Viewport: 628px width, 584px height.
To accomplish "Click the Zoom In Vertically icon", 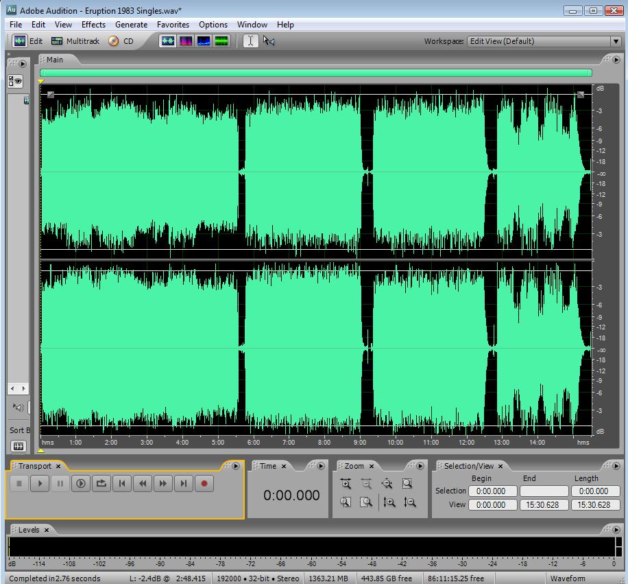I will tap(389, 502).
